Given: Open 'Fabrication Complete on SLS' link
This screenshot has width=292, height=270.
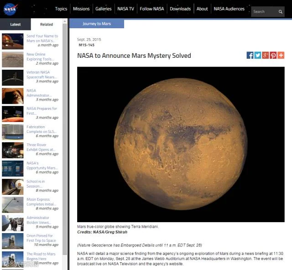Looking at the screenshot, I should (42, 129).
